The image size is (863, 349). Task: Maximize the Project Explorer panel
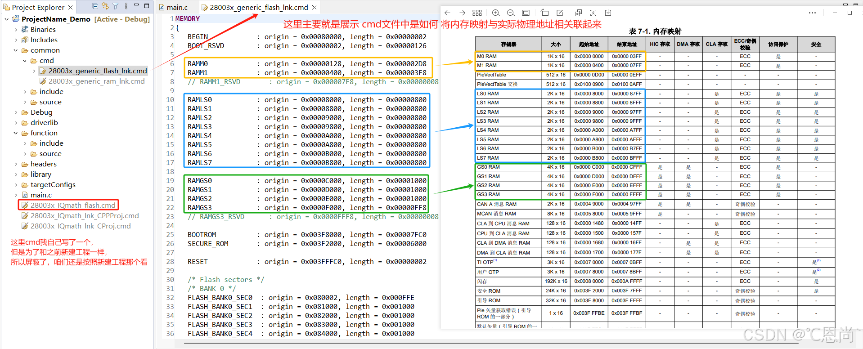click(x=147, y=6)
